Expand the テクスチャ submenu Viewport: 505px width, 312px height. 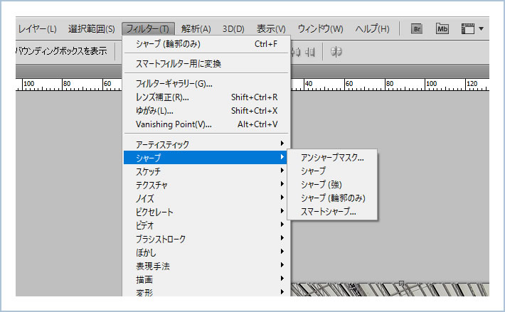click(x=206, y=185)
